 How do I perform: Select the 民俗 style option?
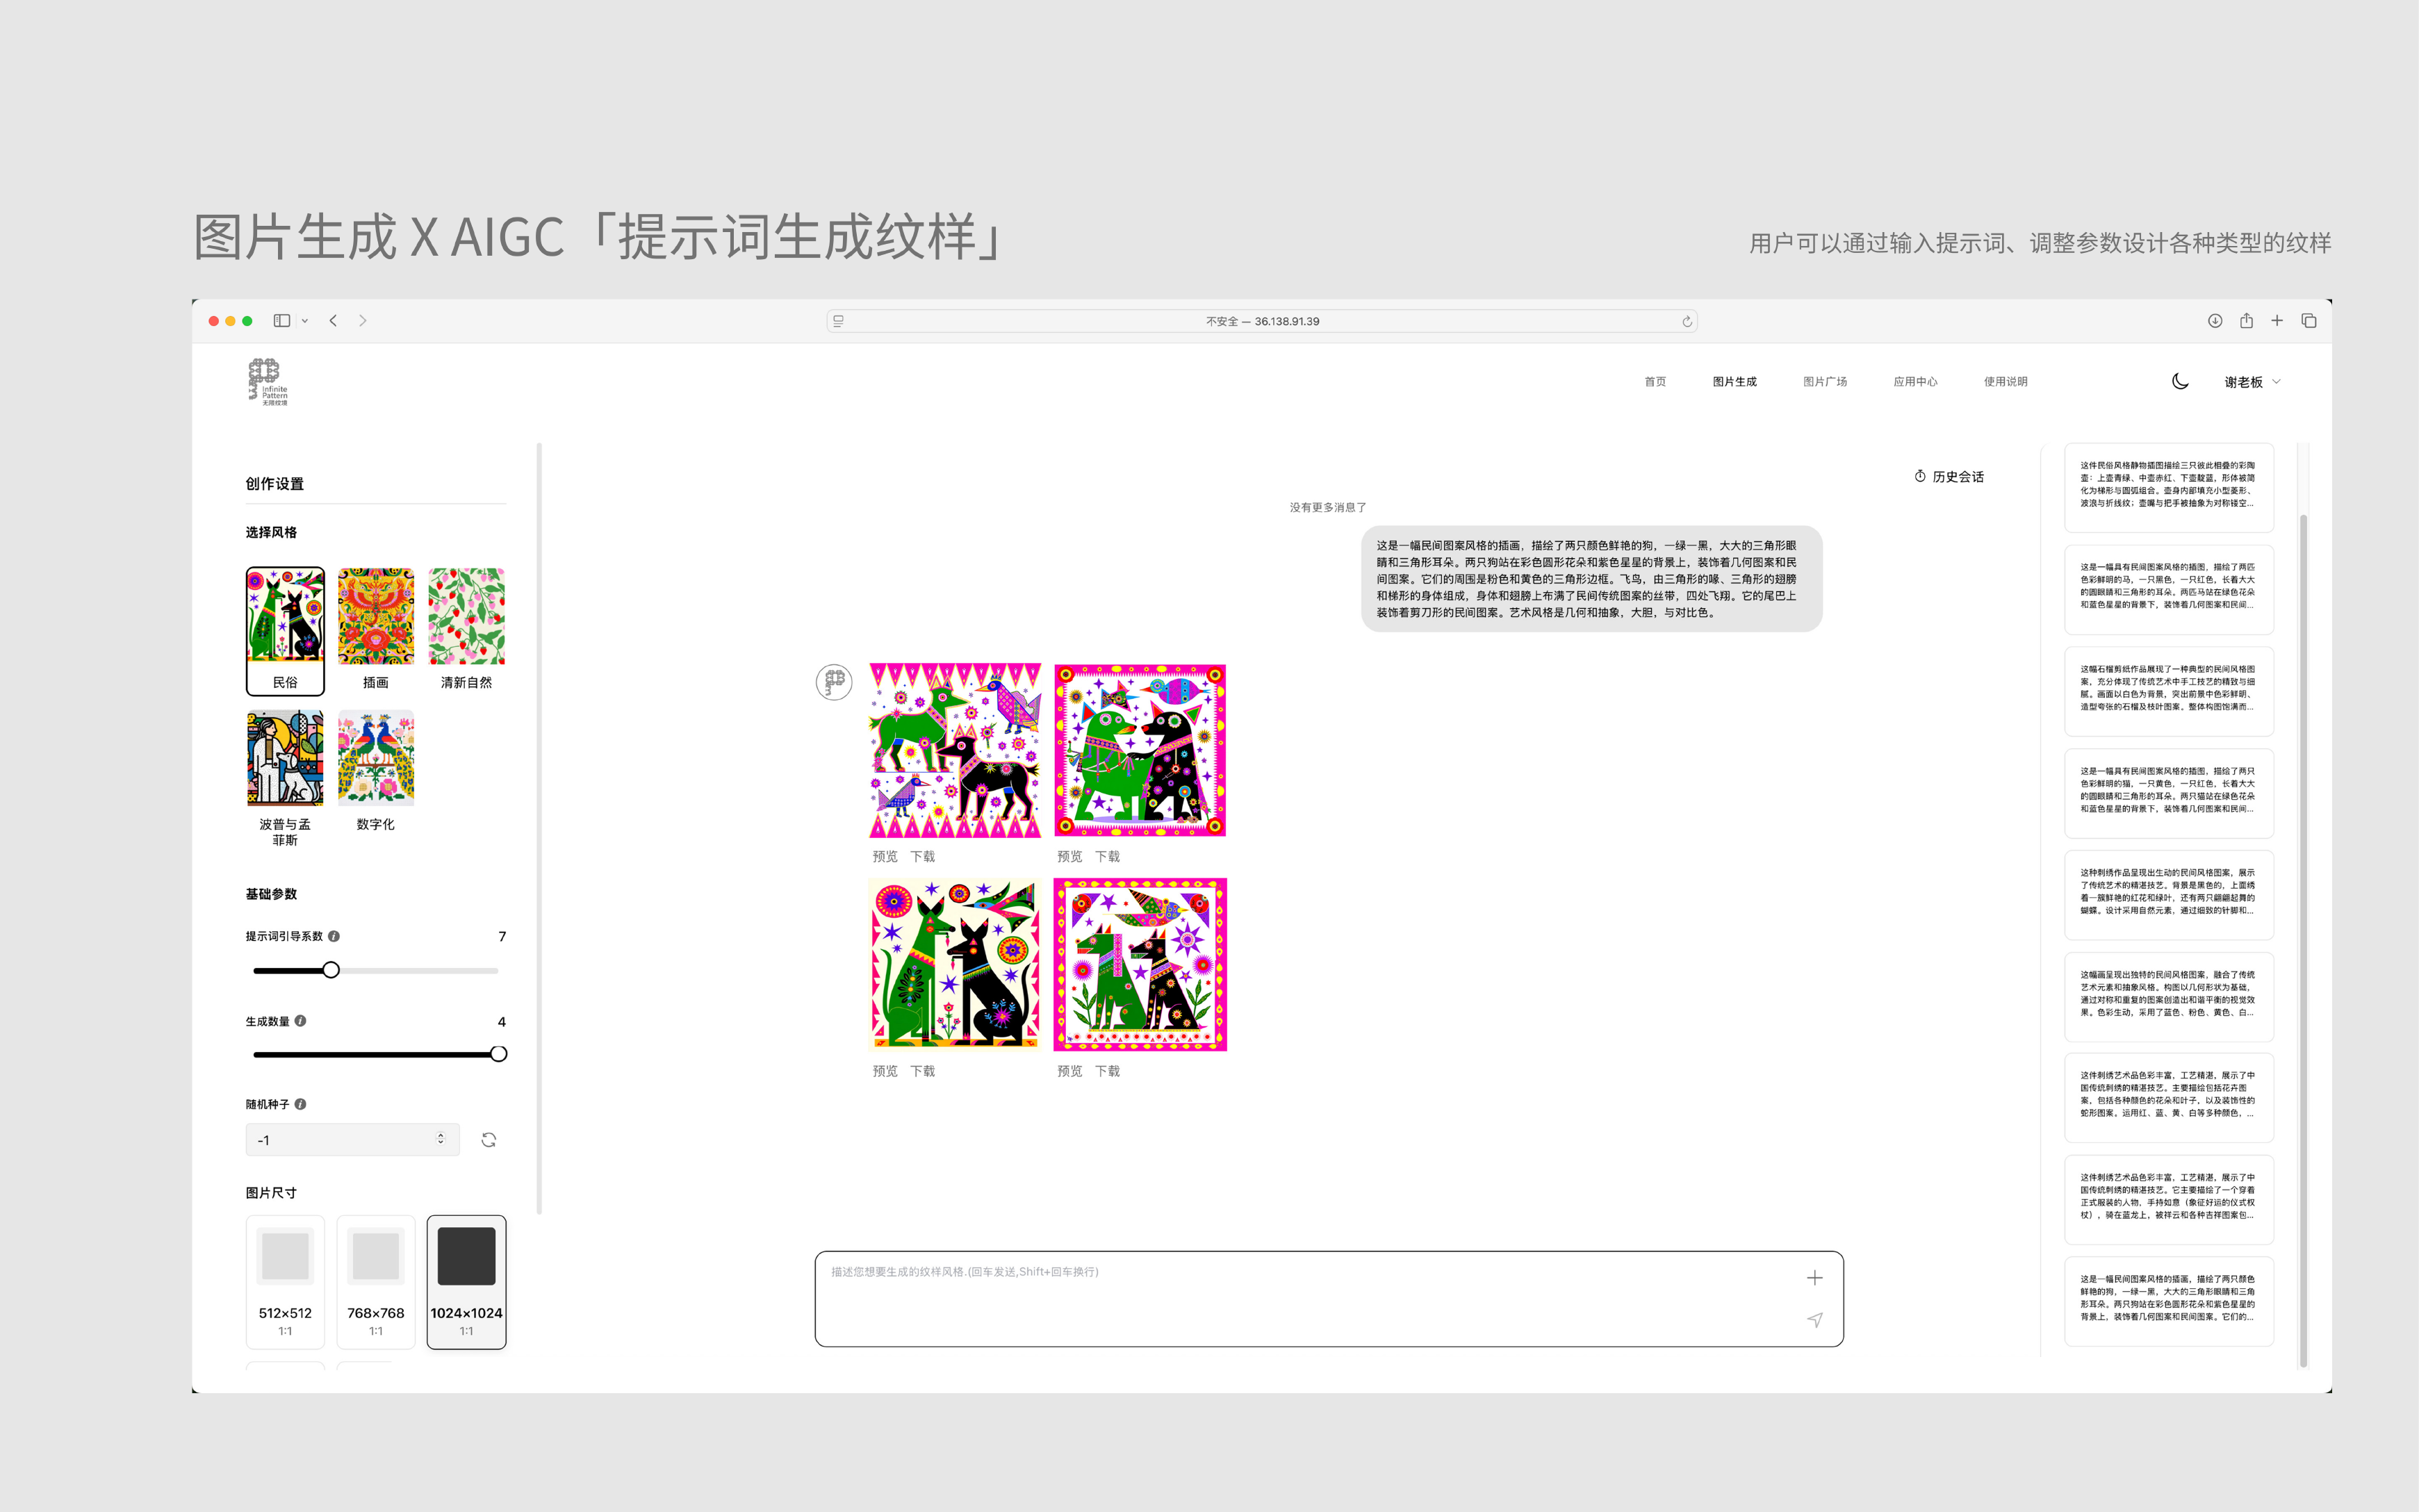pyautogui.click(x=285, y=630)
